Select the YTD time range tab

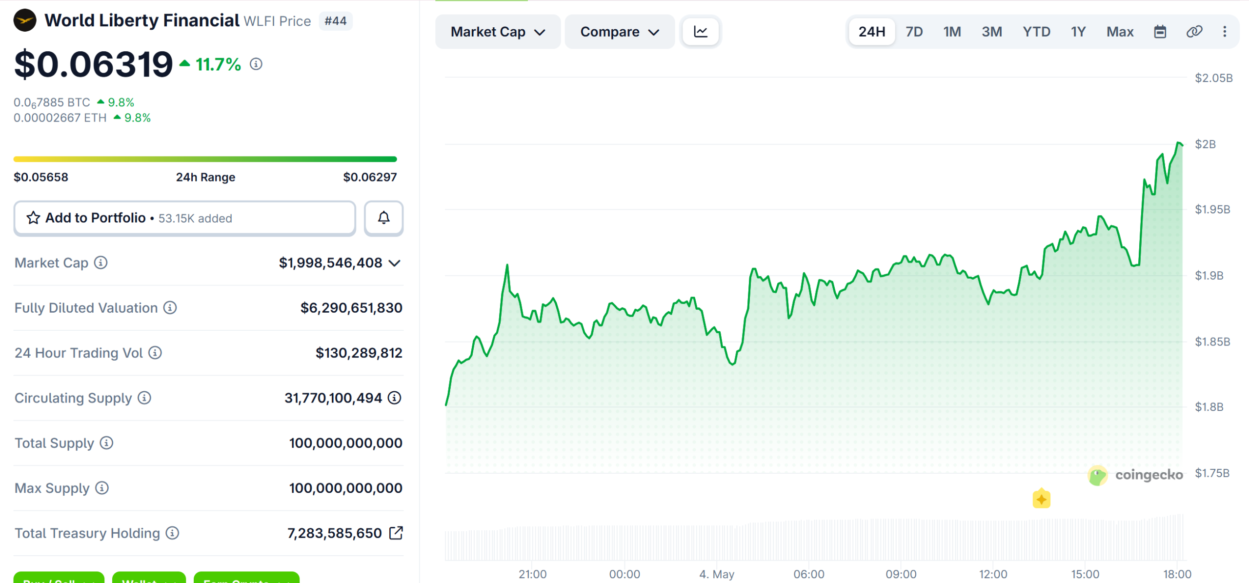pyautogui.click(x=1036, y=32)
